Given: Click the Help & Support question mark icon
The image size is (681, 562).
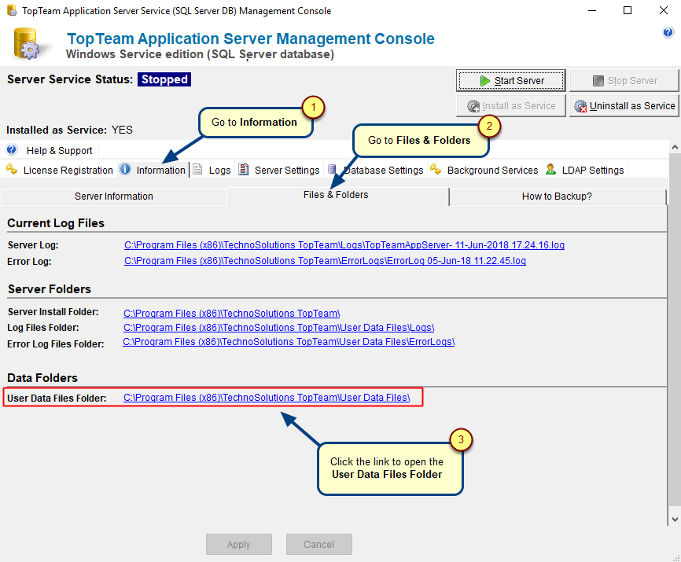Looking at the screenshot, I should tap(12, 149).
